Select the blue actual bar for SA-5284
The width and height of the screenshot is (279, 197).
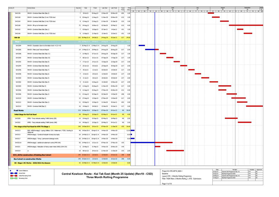142,45
